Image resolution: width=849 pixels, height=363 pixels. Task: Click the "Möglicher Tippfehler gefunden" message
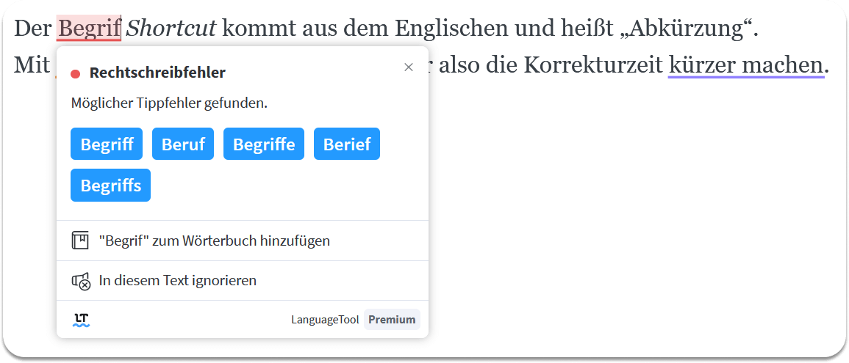click(170, 103)
